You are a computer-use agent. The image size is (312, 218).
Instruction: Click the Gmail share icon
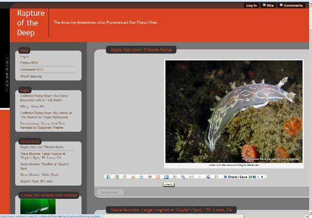191,177
